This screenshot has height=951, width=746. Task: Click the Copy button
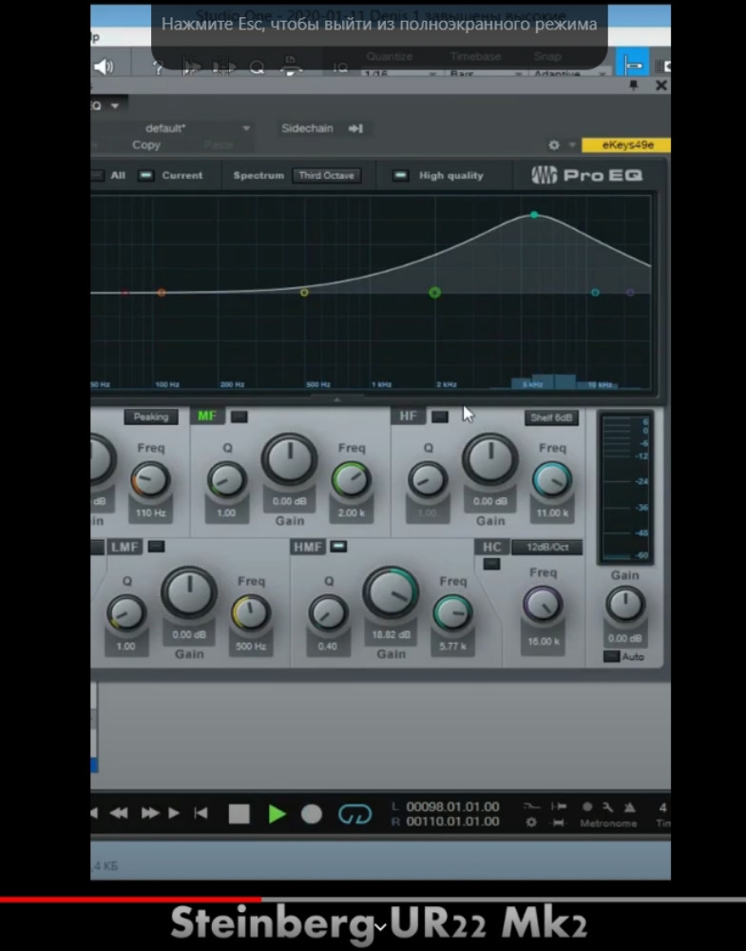tap(146, 145)
